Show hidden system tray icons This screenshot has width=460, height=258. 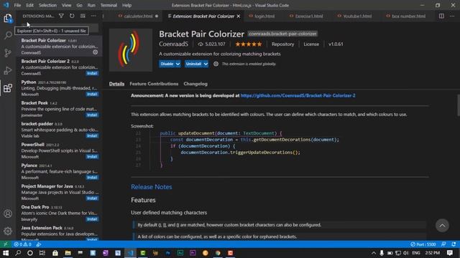pyautogui.click(x=374, y=253)
